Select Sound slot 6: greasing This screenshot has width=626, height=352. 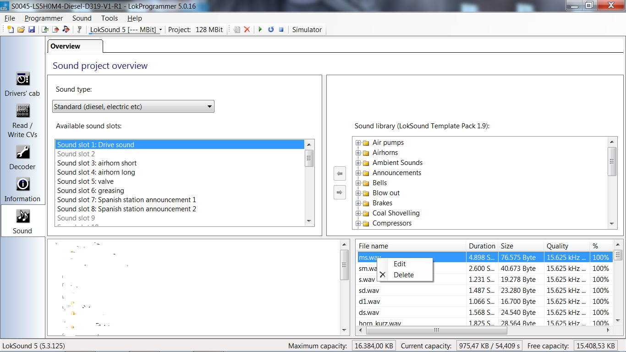click(x=180, y=191)
